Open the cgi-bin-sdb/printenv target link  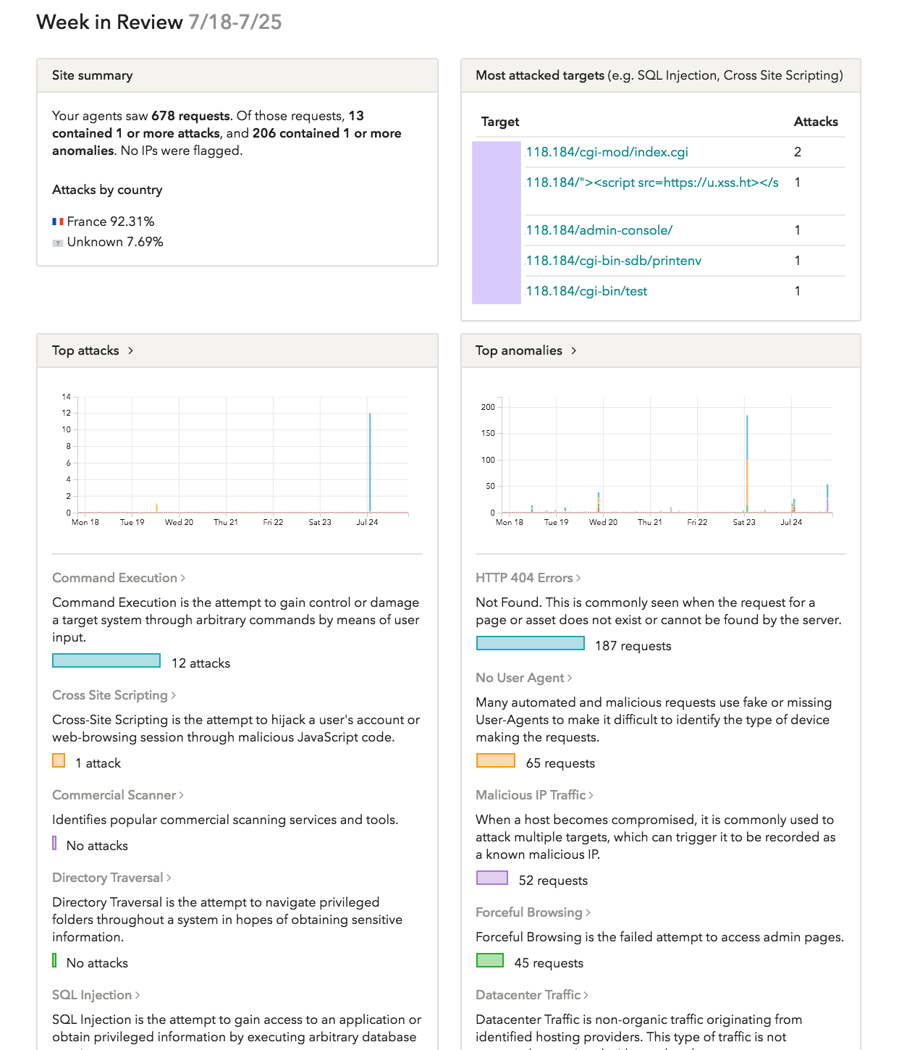(x=613, y=260)
